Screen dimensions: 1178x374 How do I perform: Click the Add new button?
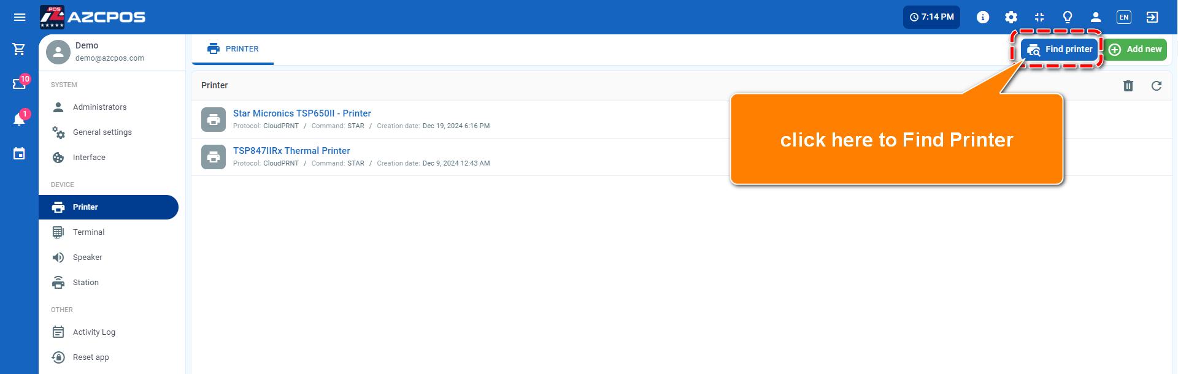click(x=1136, y=50)
